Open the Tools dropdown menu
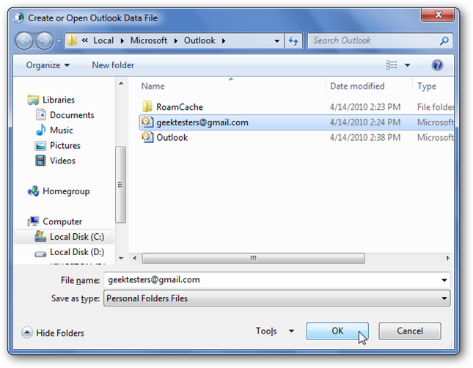The height and width of the screenshot is (368, 473). click(x=275, y=331)
